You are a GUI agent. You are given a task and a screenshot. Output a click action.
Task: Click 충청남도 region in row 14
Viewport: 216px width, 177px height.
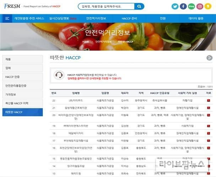click(x=141, y=166)
